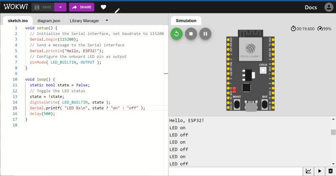Click the red onboard LED on the board
Screen dimensions: 336x176
tap(234, 90)
